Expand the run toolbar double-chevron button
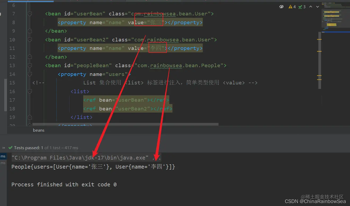 click(x=4, y=148)
